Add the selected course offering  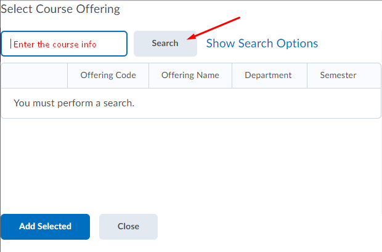(45, 226)
